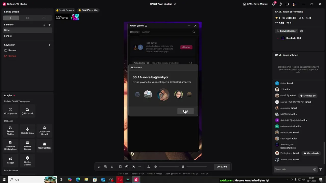The image size is (326, 183).
Task: Add a new source in Kaynaklar
Action: point(50,45)
